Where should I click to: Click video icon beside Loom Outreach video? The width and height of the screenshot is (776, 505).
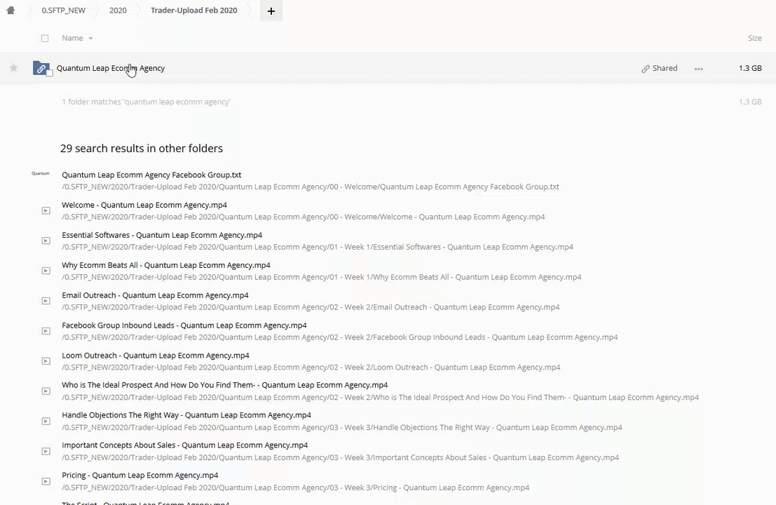(46, 361)
